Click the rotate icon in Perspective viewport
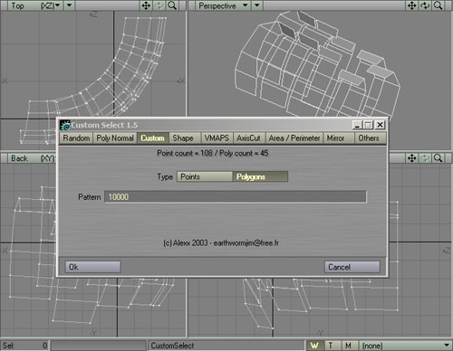 click(x=425, y=5)
